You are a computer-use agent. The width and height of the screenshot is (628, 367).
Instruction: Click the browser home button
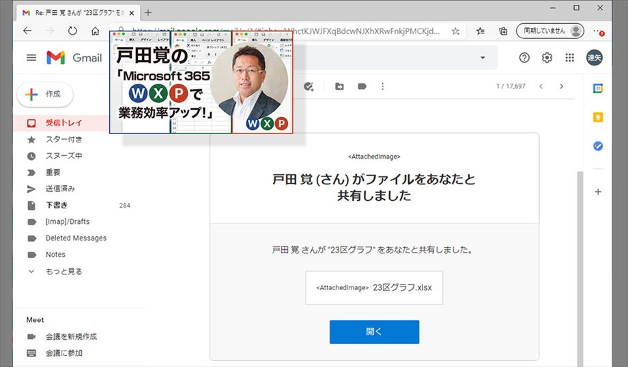click(96, 31)
